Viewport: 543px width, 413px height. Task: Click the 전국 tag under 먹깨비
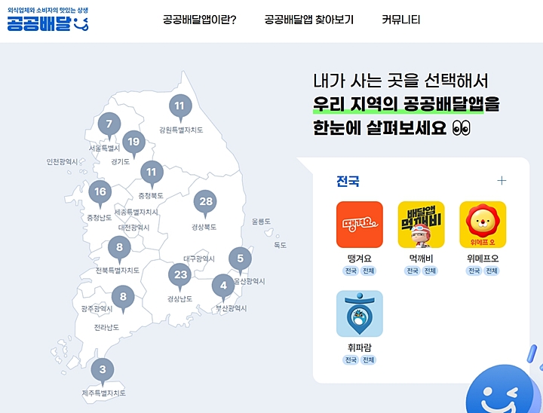click(x=413, y=271)
